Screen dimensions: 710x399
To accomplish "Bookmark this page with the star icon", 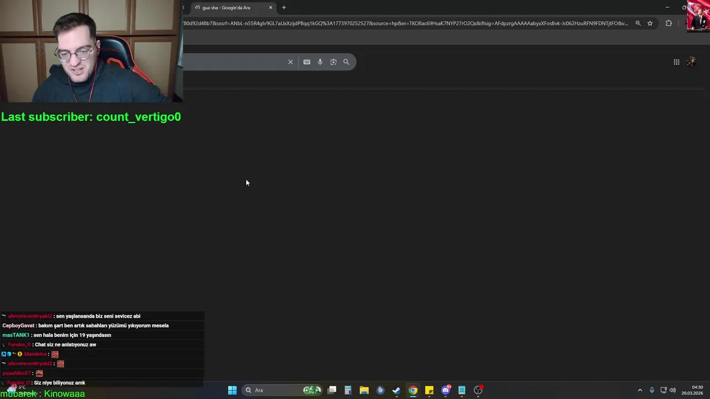I will click(x=650, y=23).
